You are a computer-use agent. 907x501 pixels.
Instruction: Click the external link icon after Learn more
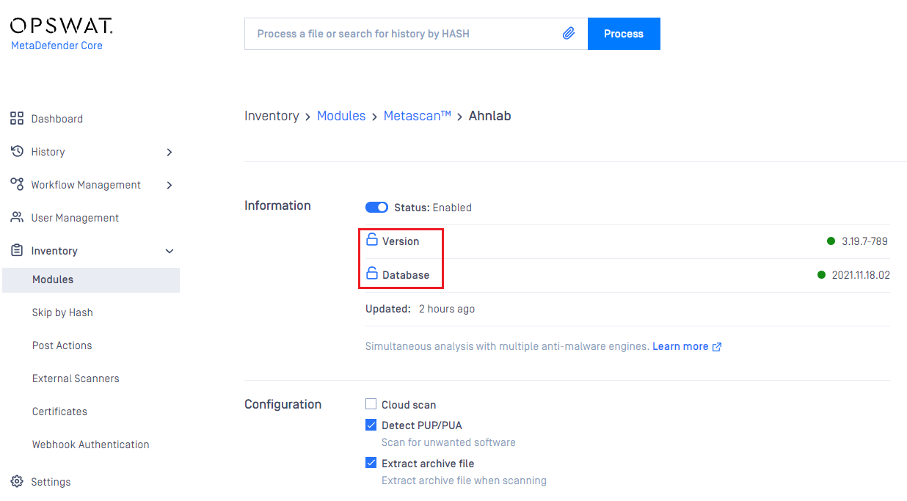click(x=717, y=347)
